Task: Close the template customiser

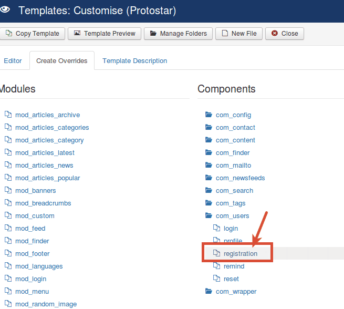Action: pyautogui.click(x=285, y=34)
